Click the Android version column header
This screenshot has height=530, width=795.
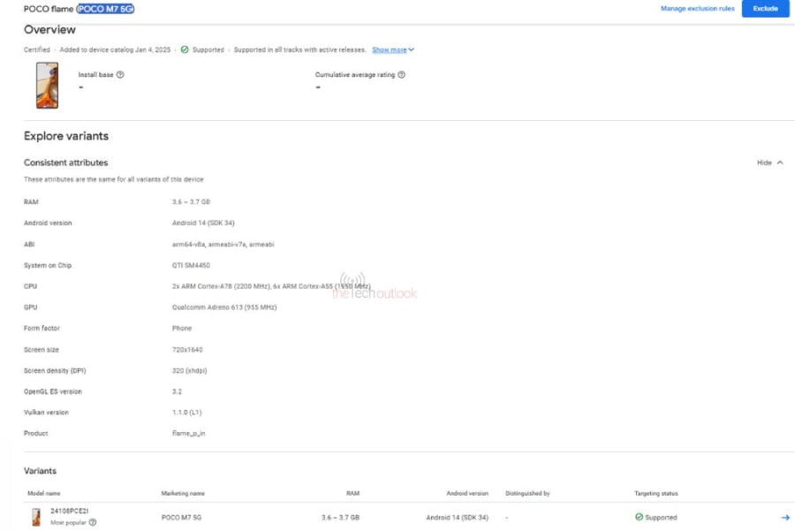click(467, 493)
